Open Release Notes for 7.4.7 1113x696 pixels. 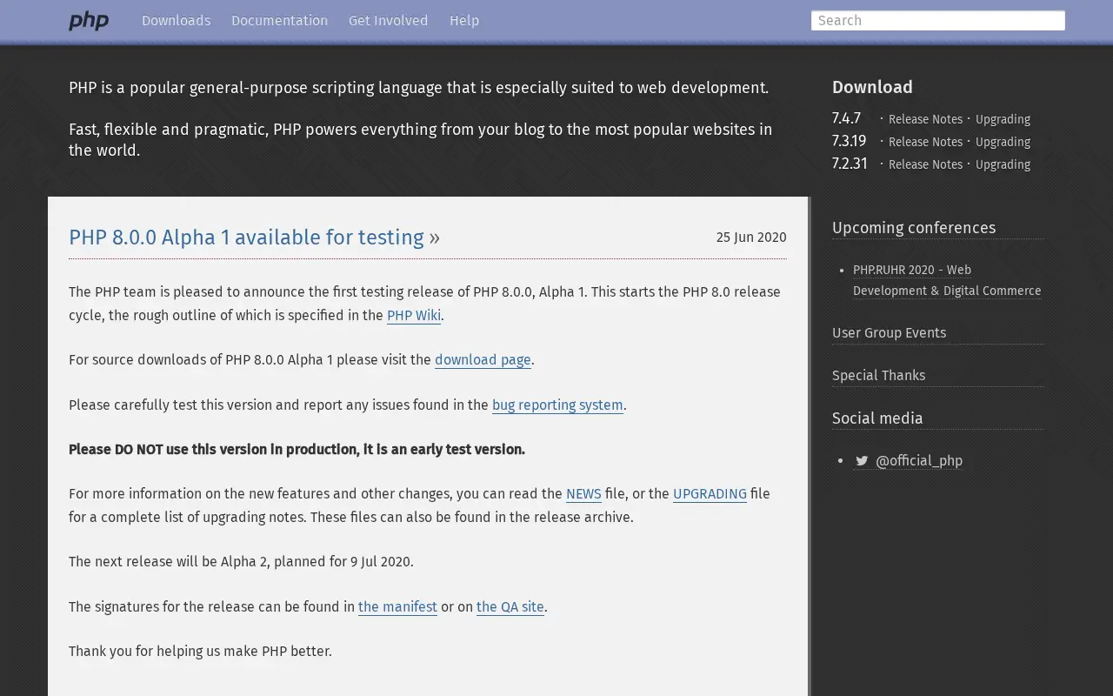[925, 119]
